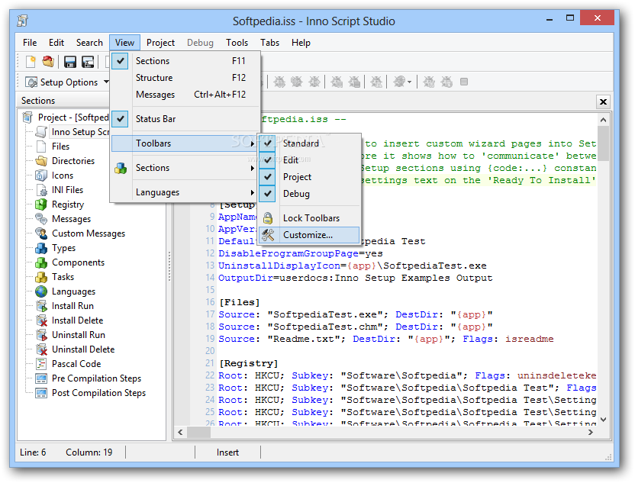Select the Messages speech bubble icon
Viewport: 635px width, 483px height.
click(x=41, y=219)
